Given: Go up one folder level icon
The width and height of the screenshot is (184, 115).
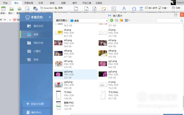Looking at the screenshot, I should tap(116, 20).
